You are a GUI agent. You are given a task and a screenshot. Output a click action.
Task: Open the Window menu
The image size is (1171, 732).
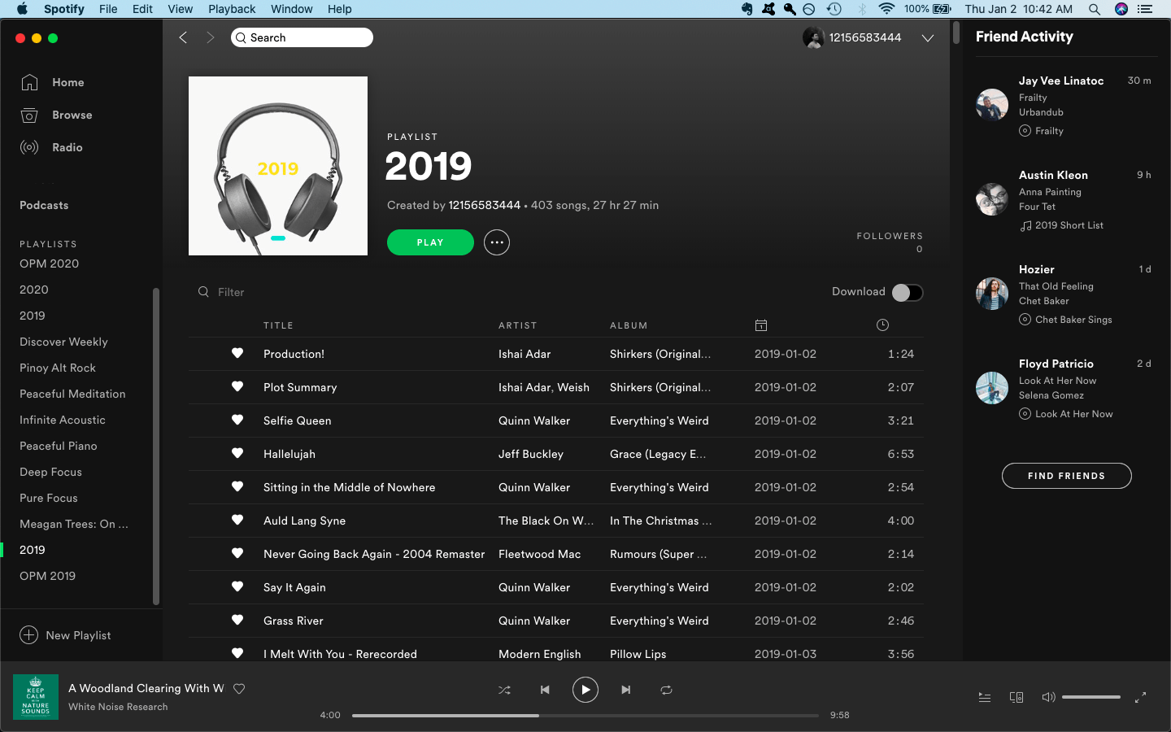291,9
